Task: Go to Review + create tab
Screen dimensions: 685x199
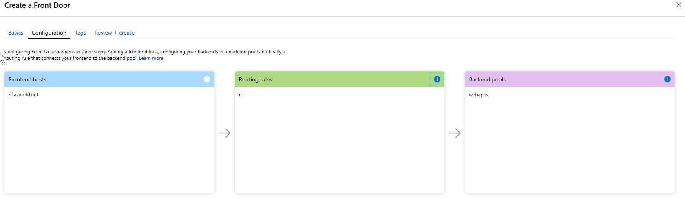Action: point(115,33)
